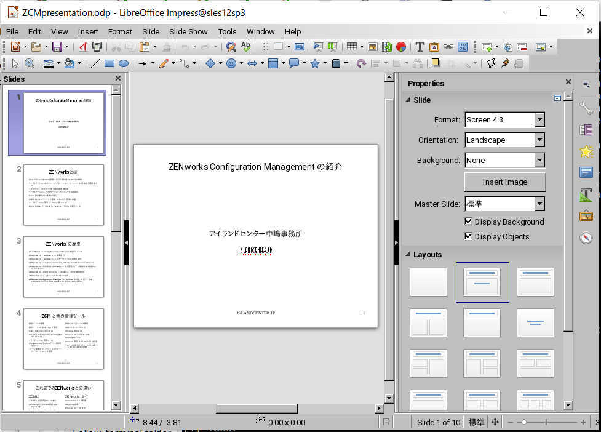Click the New Slide icon

click(x=487, y=47)
